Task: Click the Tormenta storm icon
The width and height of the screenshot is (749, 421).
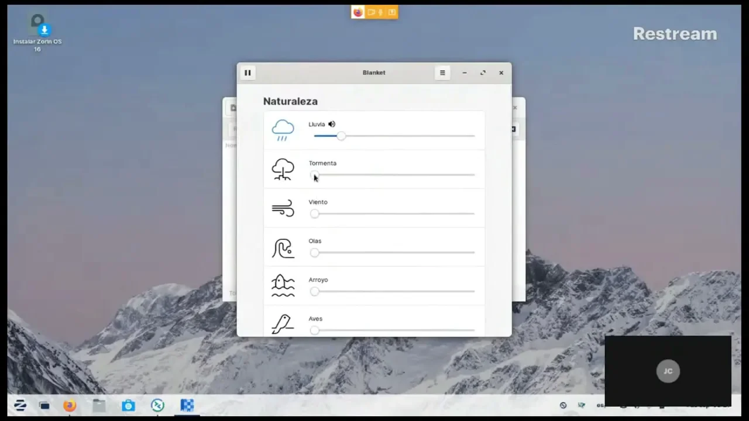Action: coord(283,169)
